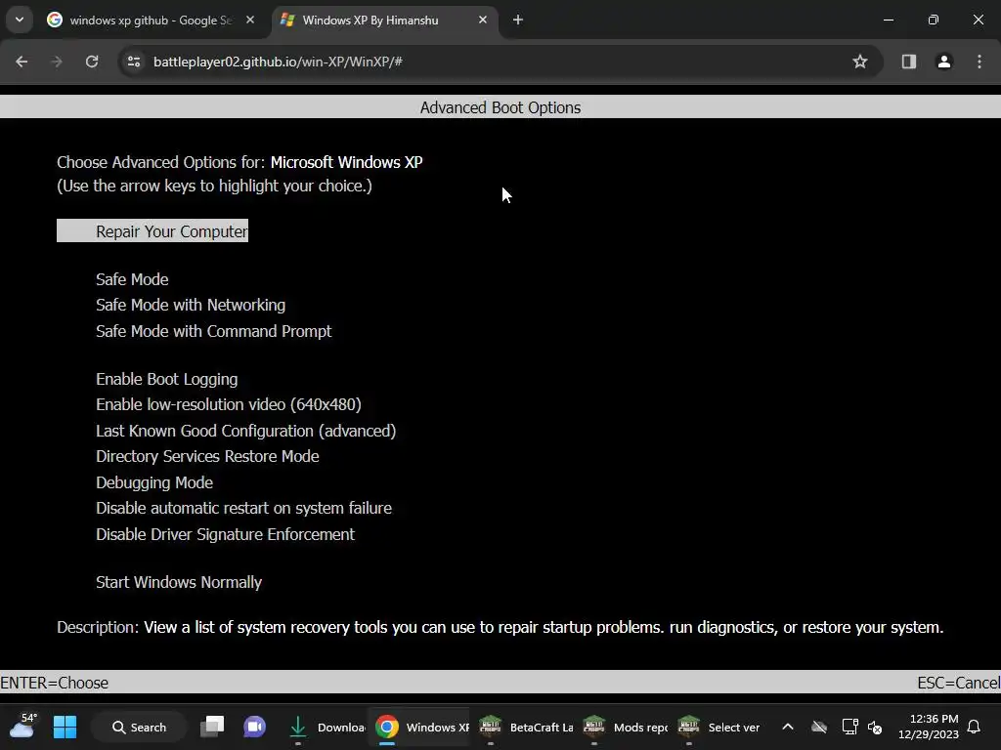Open the Windows Start menu
The width and height of the screenshot is (1001, 750).
point(65,727)
